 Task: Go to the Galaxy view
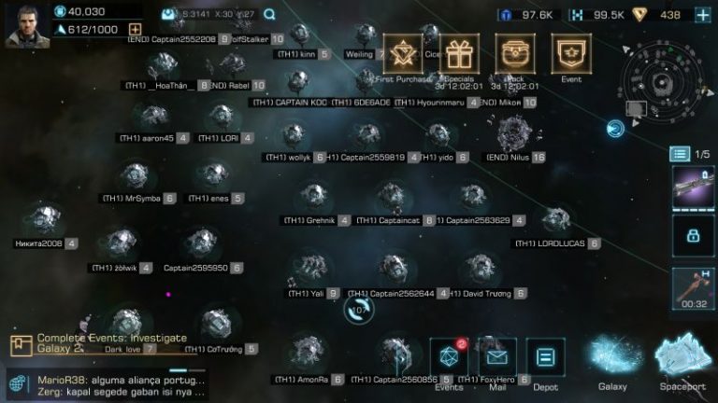point(612,361)
